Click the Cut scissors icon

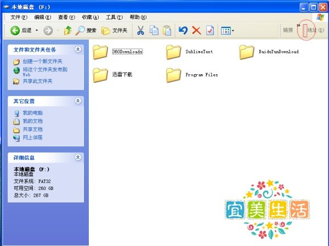[x=140, y=30]
